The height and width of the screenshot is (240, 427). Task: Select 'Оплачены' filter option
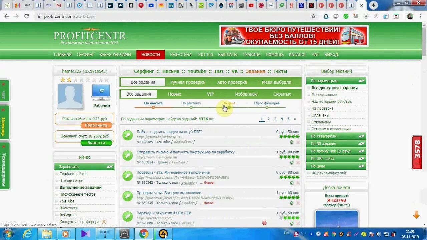point(320,115)
